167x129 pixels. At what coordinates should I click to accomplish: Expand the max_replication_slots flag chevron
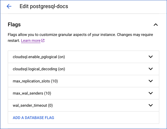pos(151,81)
